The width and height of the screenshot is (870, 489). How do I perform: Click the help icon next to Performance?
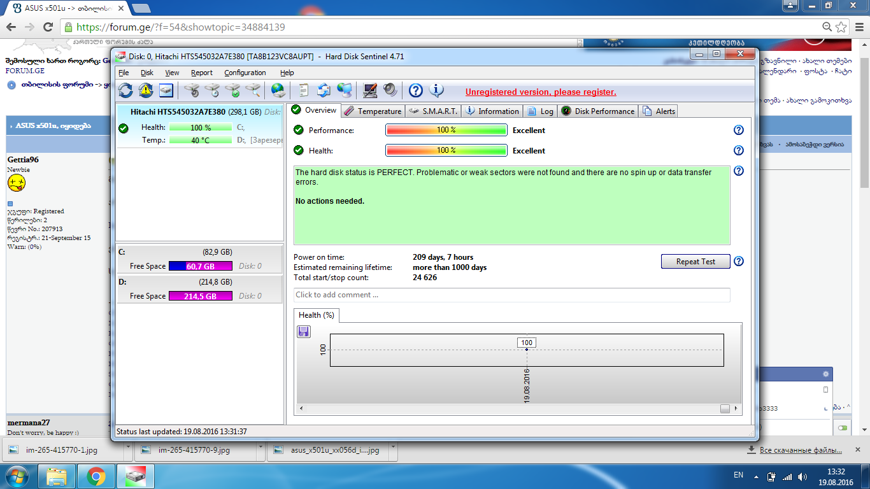pyautogui.click(x=739, y=130)
